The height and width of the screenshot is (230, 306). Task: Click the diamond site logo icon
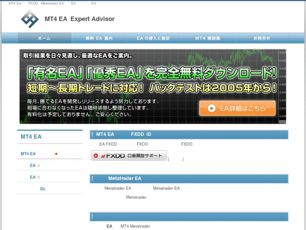30,19
